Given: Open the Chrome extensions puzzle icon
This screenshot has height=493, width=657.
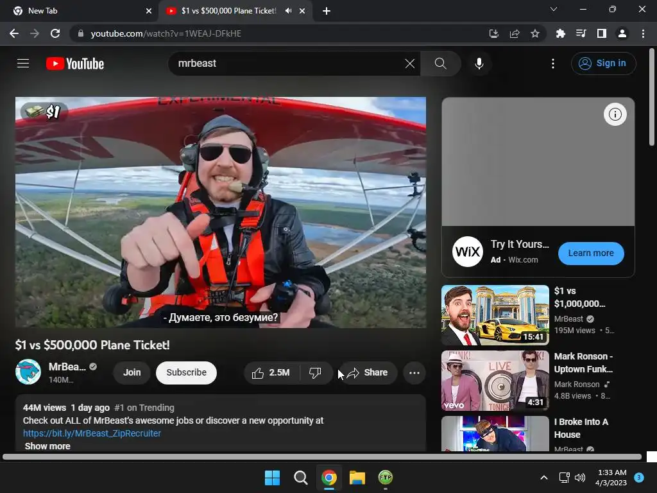Looking at the screenshot, I should click(560, 33).
